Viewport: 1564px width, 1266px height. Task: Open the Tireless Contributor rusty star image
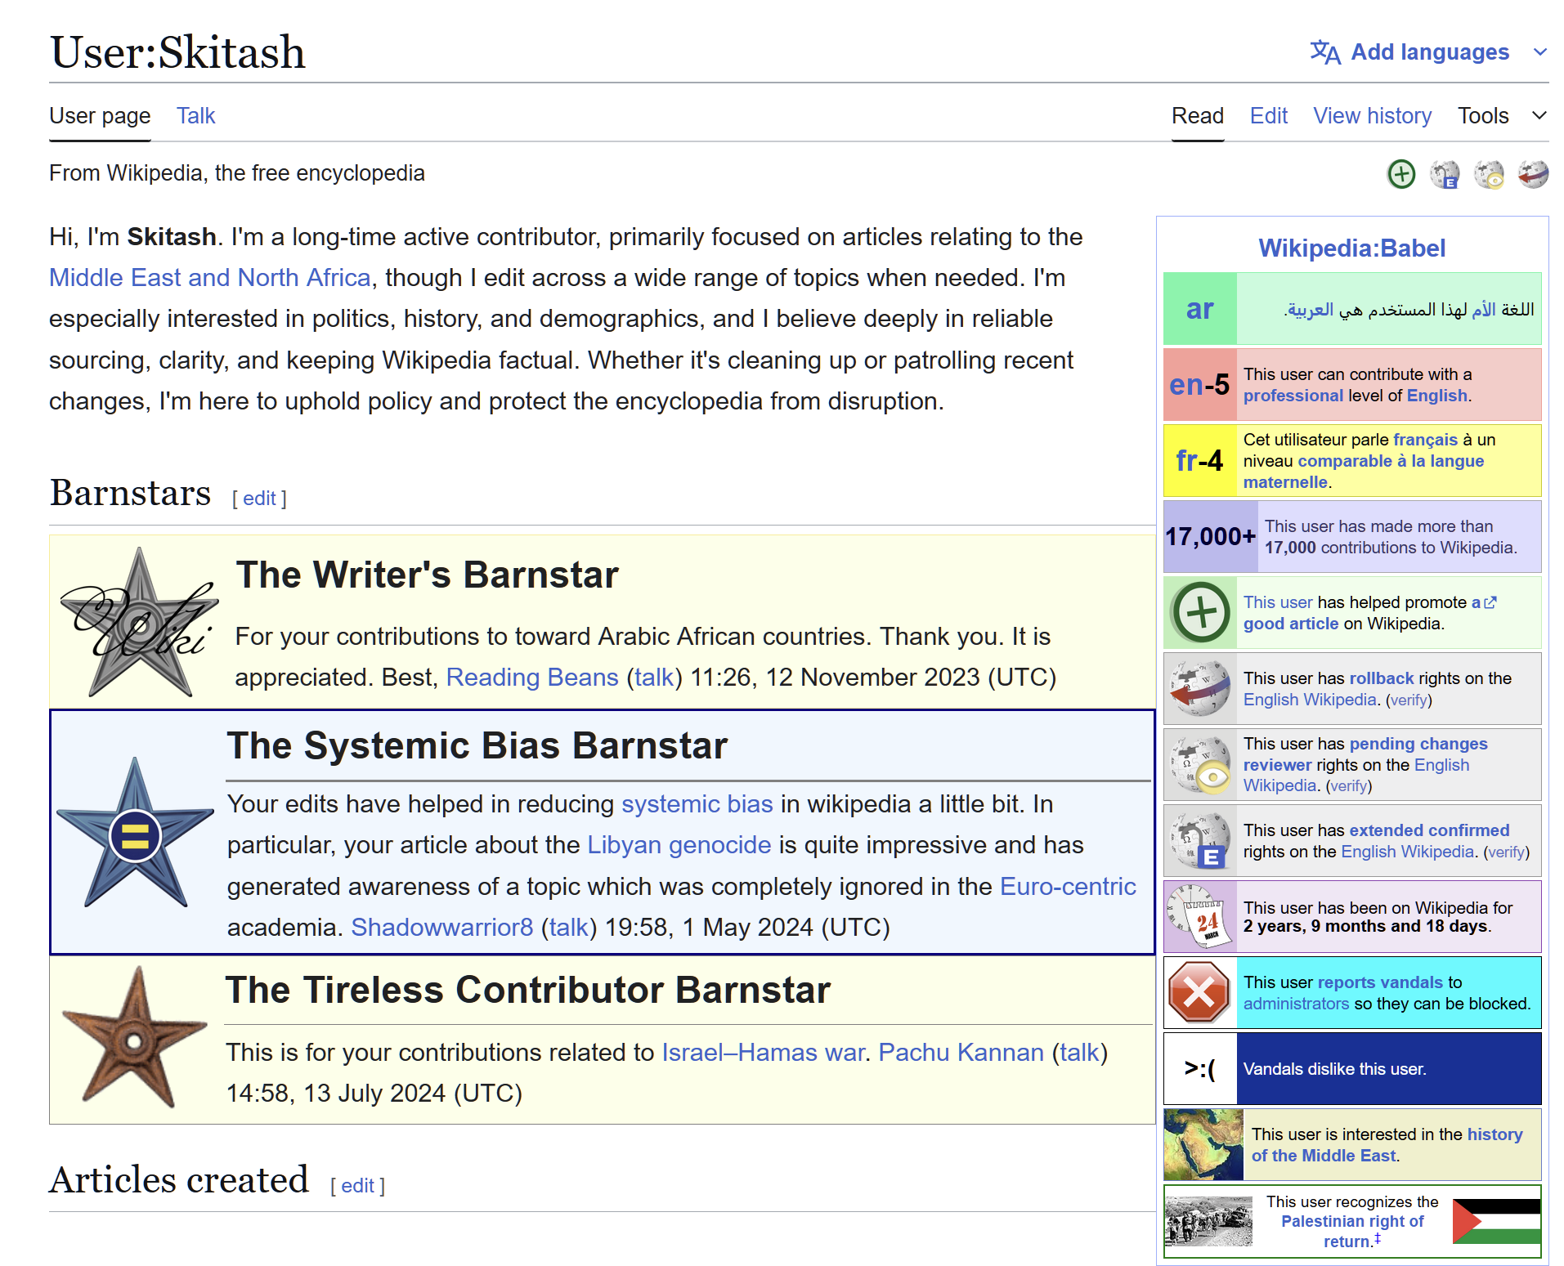[134, 1038]
